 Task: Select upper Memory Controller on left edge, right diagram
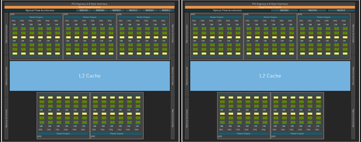point(187,33)
